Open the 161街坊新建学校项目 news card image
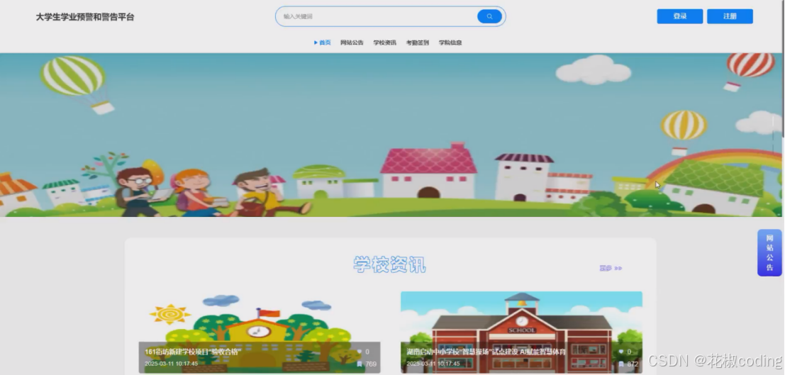This screenshot has height=375, width=785. point(260,332)
